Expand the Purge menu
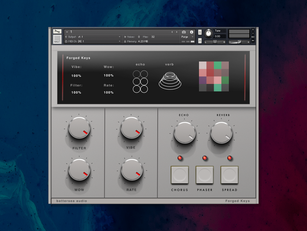The width and height of the screenshot is (307, 231). (188, 37)
